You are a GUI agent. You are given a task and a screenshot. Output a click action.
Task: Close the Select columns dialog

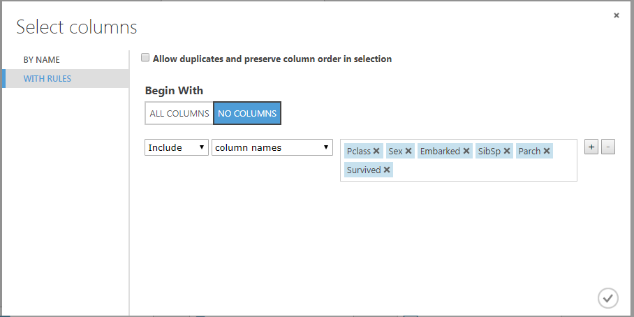pos(617,15)
